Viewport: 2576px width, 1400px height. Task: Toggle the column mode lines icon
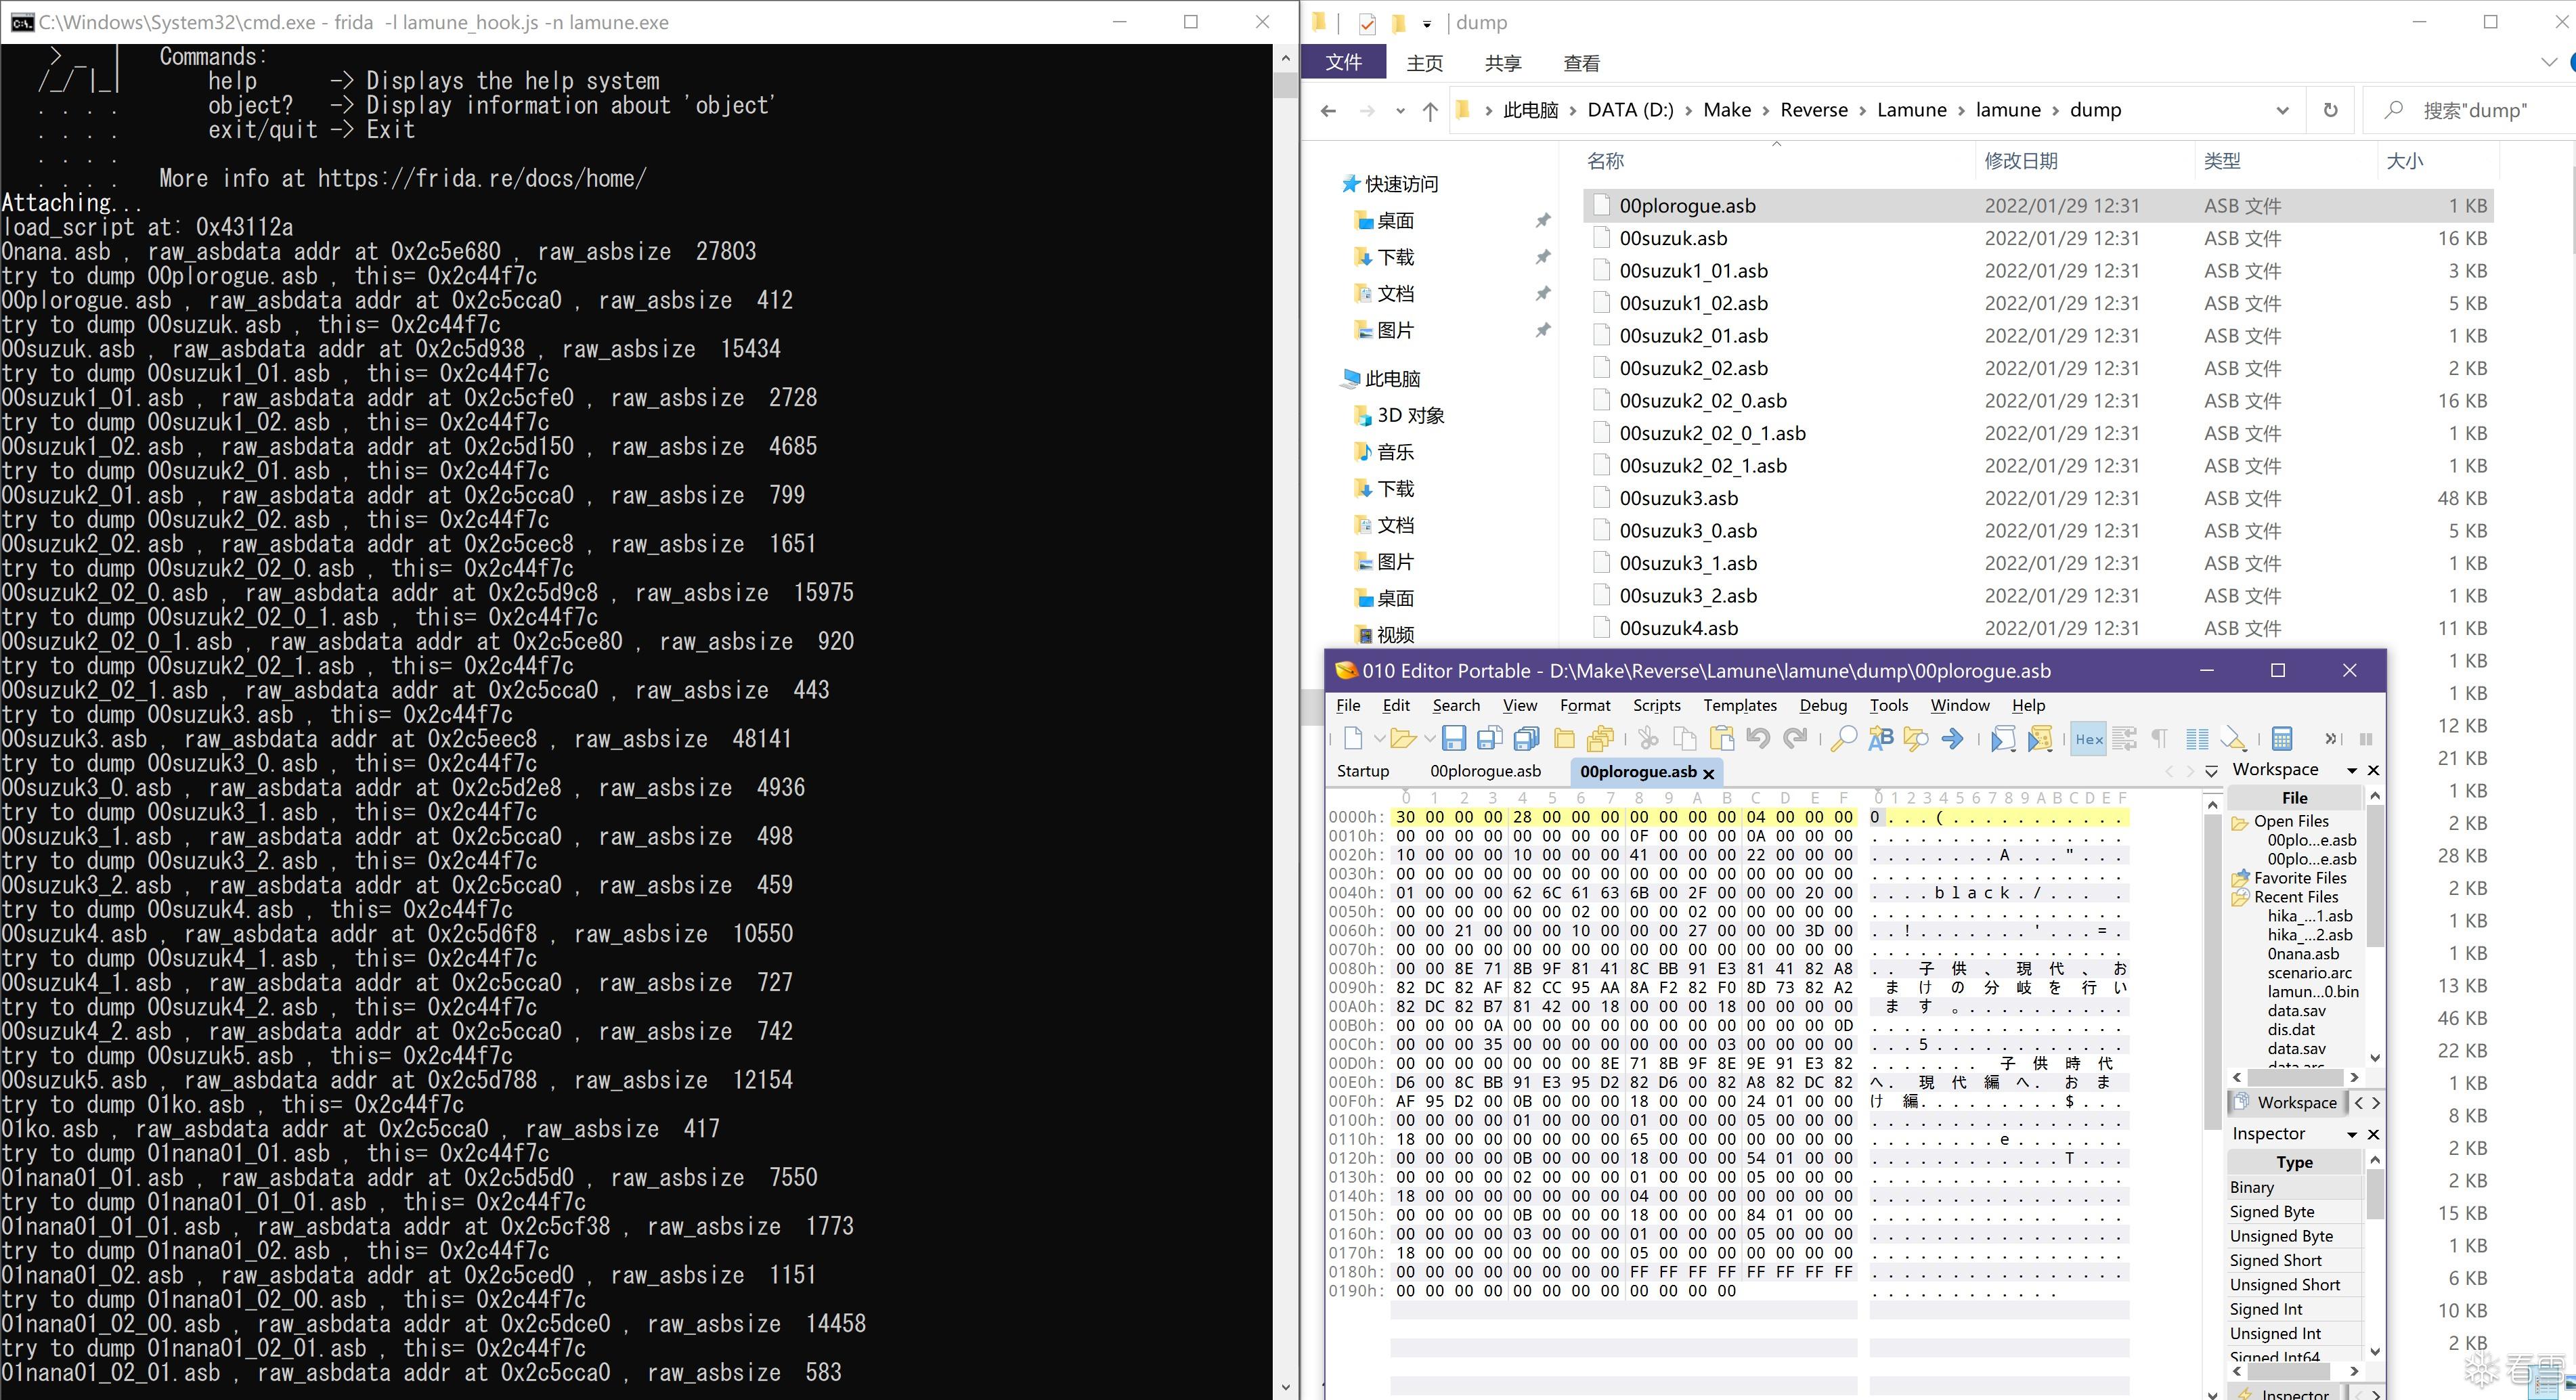pyautogui.click(x=2197, y=739)
